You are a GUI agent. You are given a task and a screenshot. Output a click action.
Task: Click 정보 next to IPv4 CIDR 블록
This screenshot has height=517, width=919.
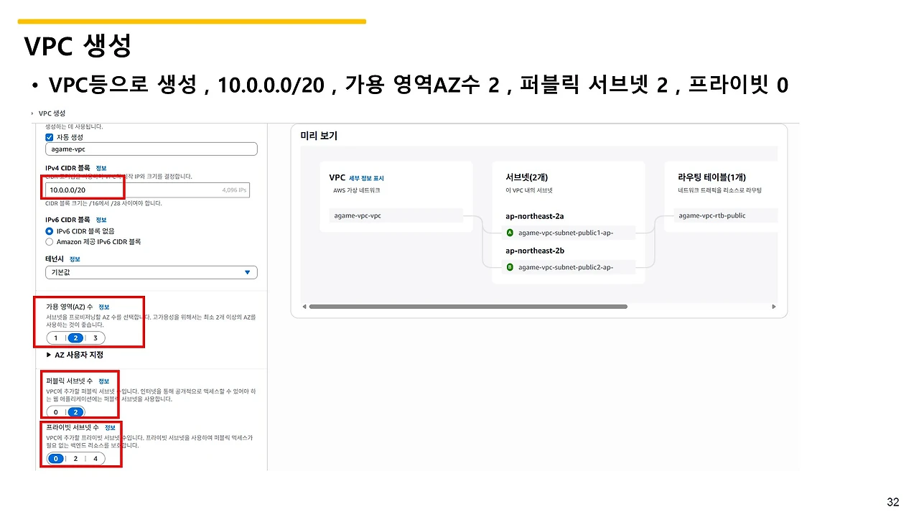[x=101, y=167]
